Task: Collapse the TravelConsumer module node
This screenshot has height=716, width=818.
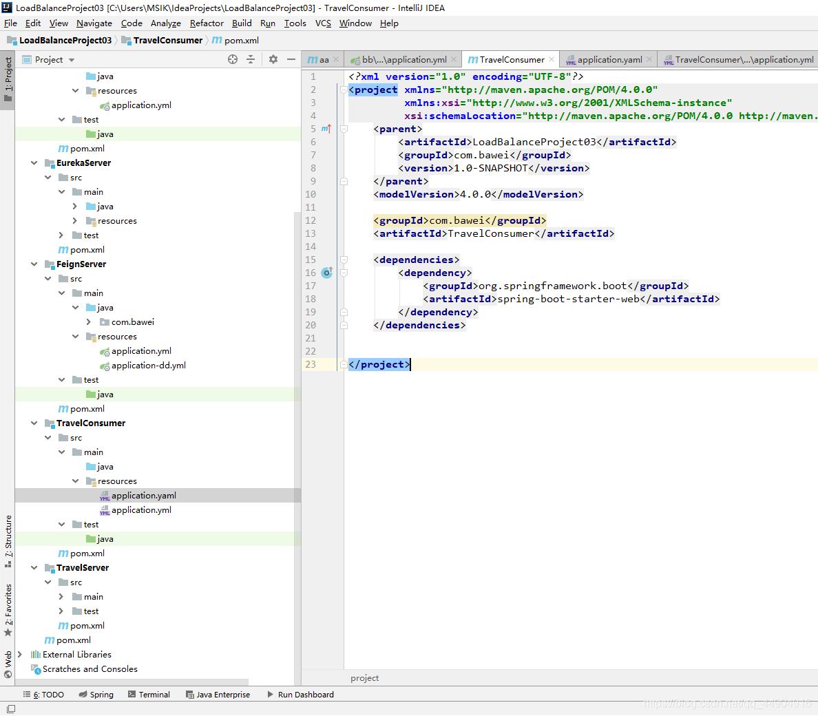Action: tap(34, 423)
